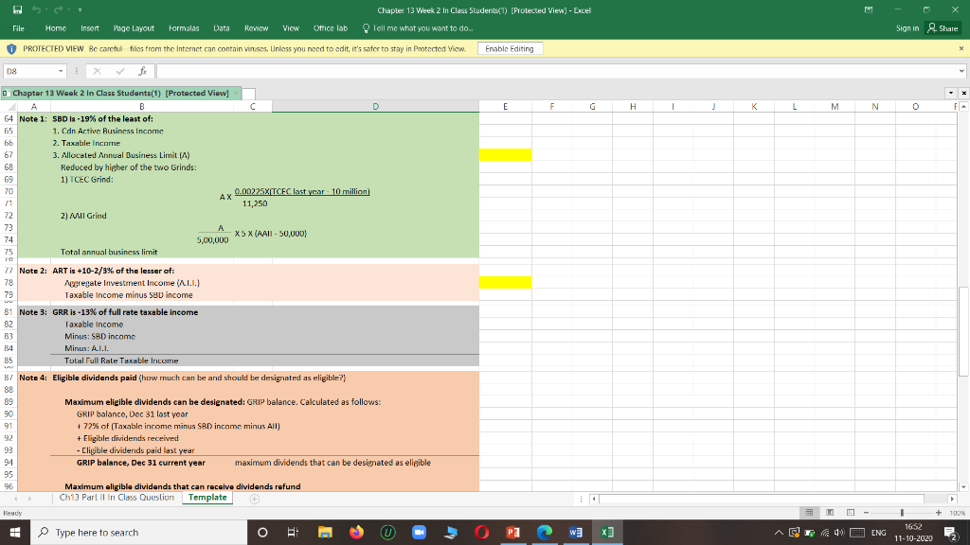The height and width of the screenshot is (545, 970).
Task: Click the Share button
Action: tap(943, 28)
